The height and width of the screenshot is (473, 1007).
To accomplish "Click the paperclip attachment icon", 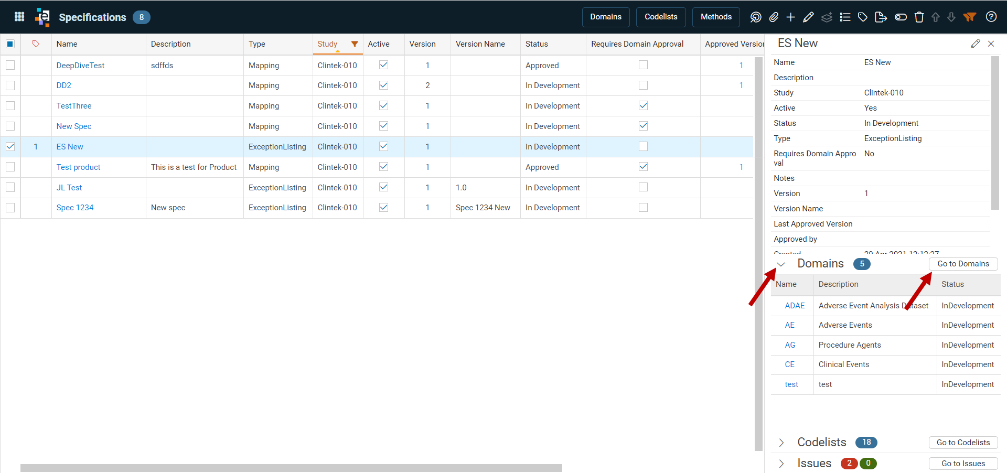I will pos(774,17).
